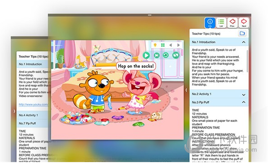Screen dimensions: 268x163
Task: Click the Introduction text scrollbar
Action: [x=247, y=61]
